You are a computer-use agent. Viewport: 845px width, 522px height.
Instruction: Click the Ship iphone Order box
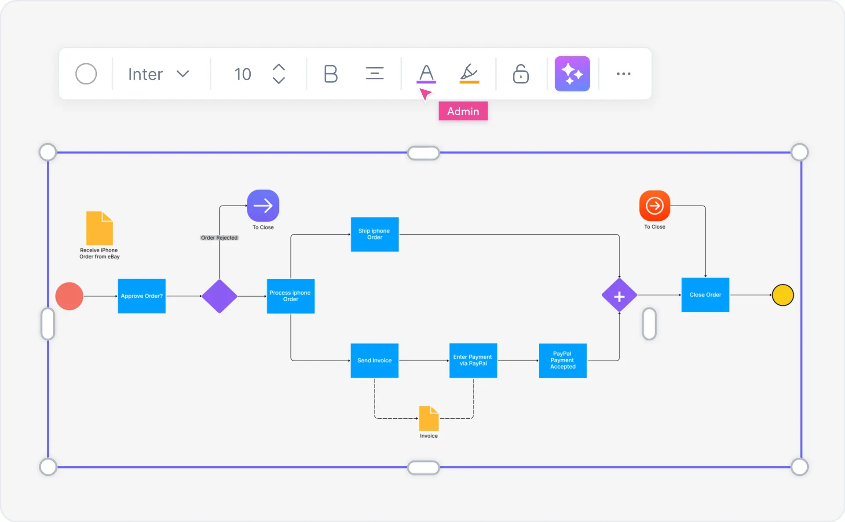pyautogui.click(x=374, y=234)
